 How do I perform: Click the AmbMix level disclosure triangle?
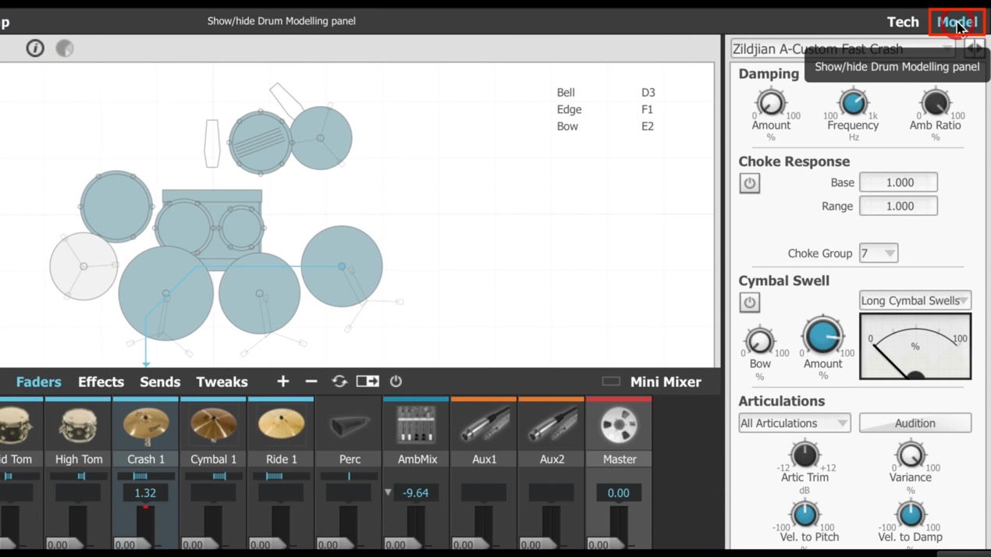tap(388, 493)
